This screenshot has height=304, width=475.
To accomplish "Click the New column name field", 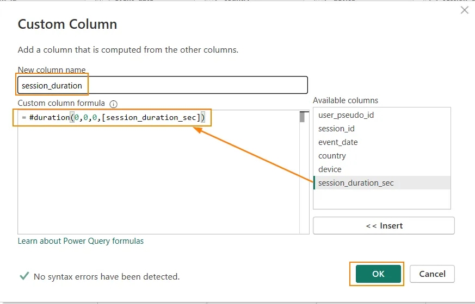I will (x=163, y=85).
